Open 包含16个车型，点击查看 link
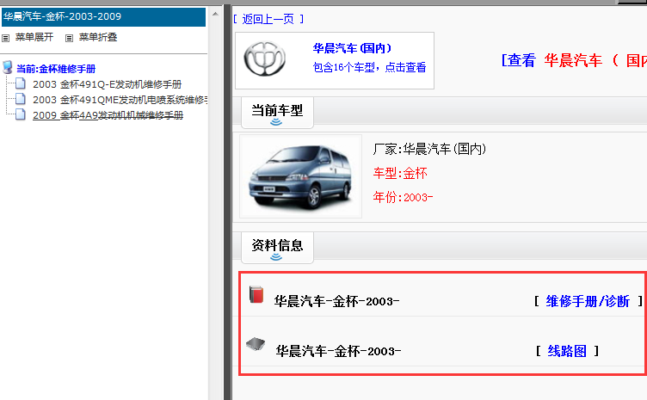The image size is (647, 400). tap(369, 67)
